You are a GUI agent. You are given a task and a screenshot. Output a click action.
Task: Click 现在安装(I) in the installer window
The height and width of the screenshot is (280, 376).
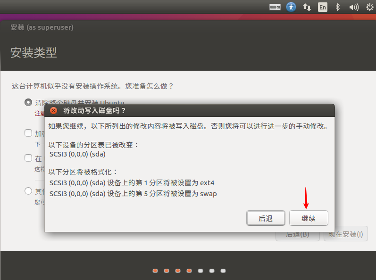tap(345, 234)
